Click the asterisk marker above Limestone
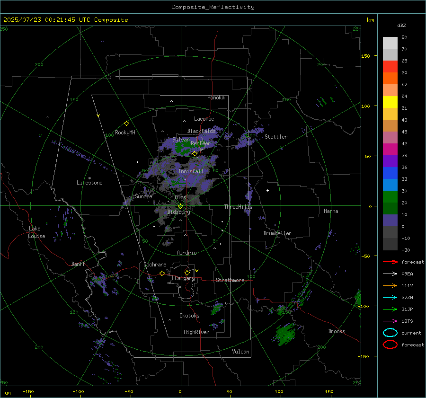This screenshot has width=426, height=398. coord(89,178)
